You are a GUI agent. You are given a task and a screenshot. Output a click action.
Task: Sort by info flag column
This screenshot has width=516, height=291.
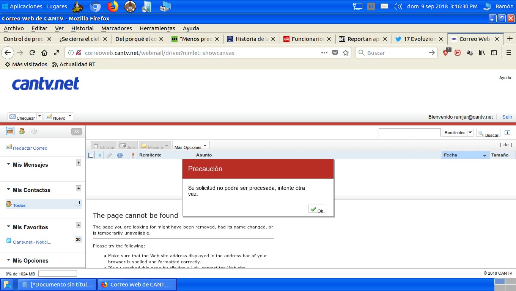(120, 155)
